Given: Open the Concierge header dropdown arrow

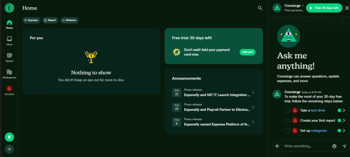Looking at the screenshot, I should pyautogui.click(x=303, y=5).
